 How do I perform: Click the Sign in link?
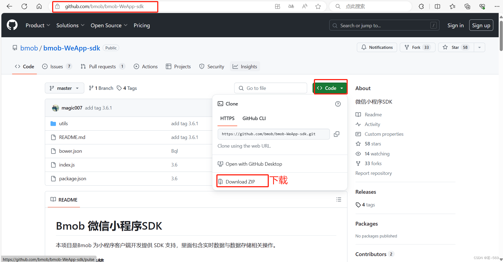pyautogui.click(x=455, y=25)
